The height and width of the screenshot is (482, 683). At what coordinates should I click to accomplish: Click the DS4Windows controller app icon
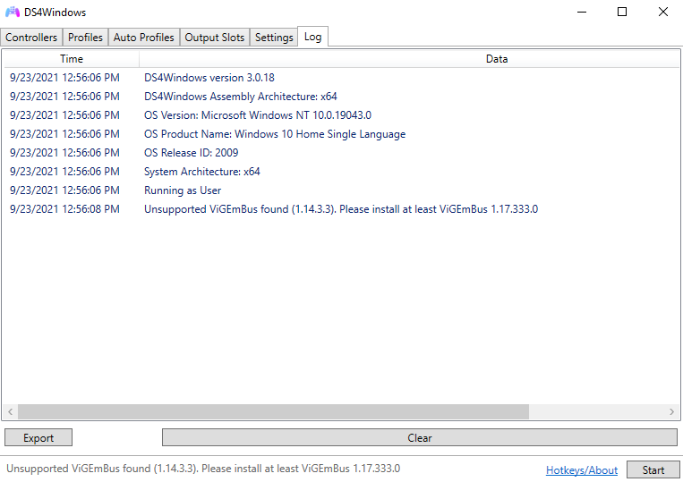(13, 12)
